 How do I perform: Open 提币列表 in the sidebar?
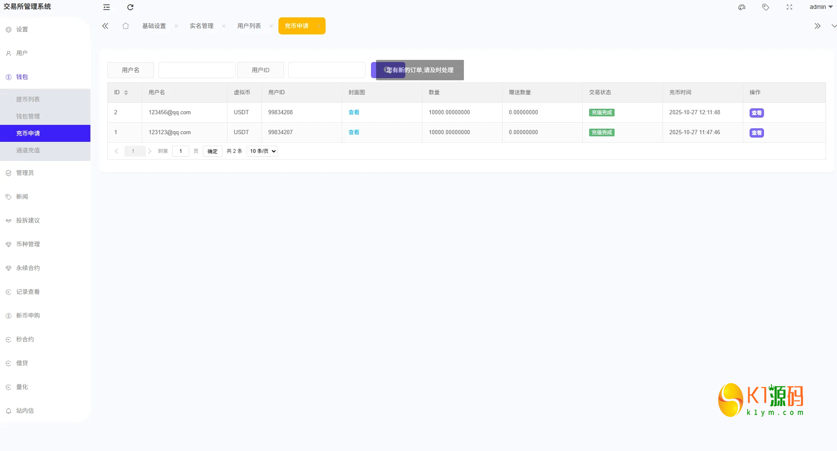pyautogui.click(x=45, y=99)
